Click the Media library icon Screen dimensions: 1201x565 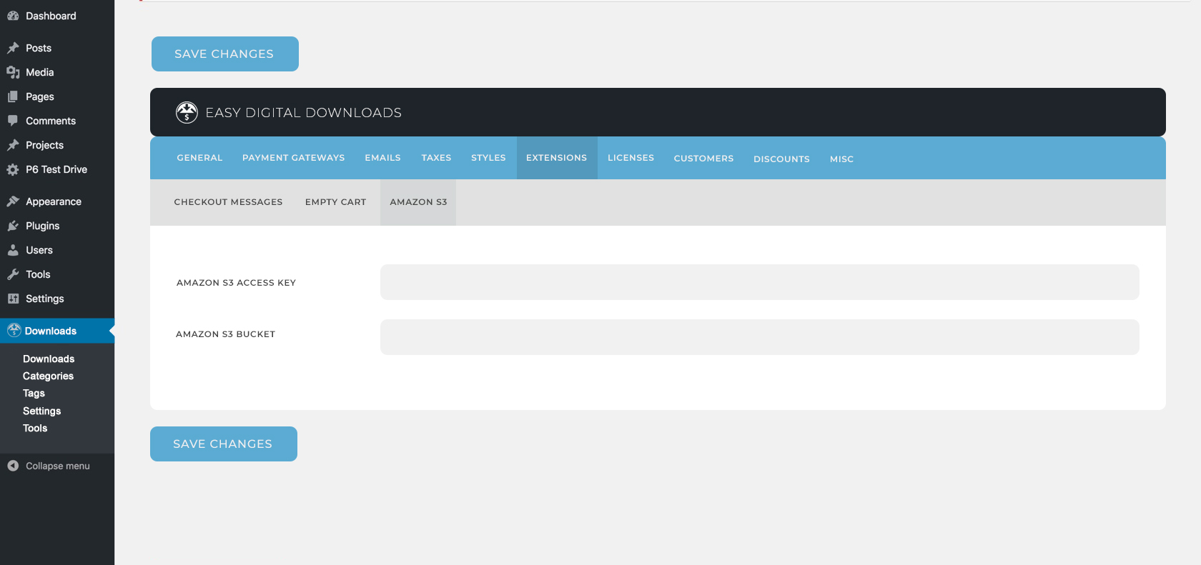[13, 72]
